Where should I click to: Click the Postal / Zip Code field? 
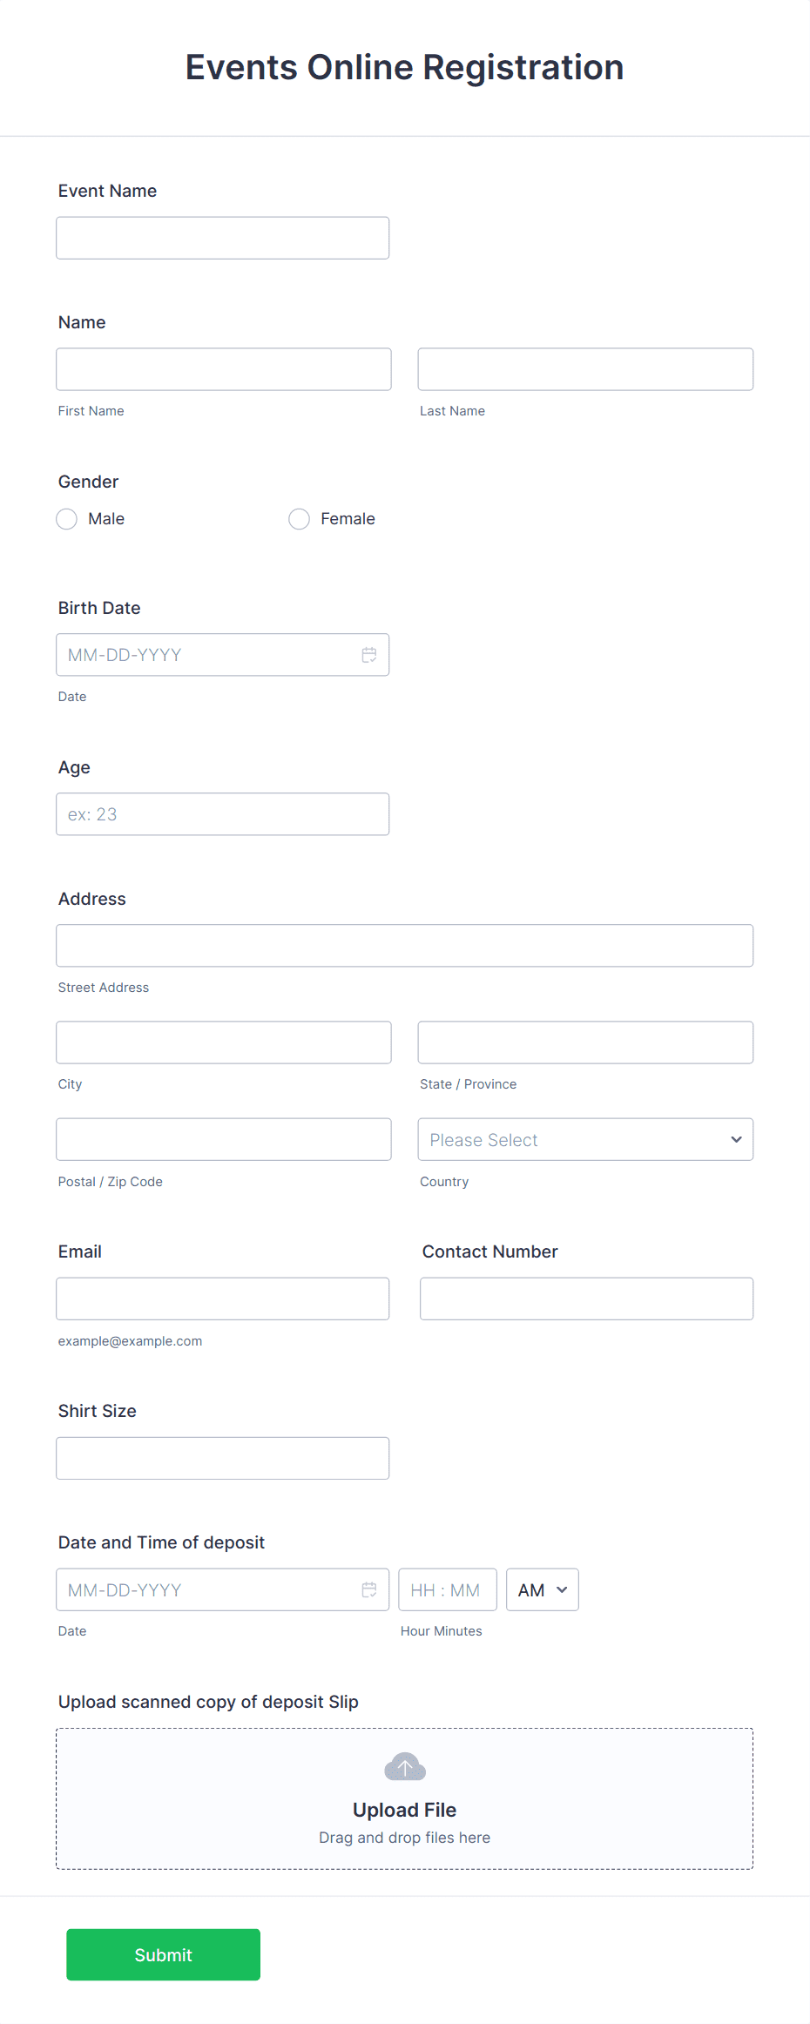coord(223,1138)
